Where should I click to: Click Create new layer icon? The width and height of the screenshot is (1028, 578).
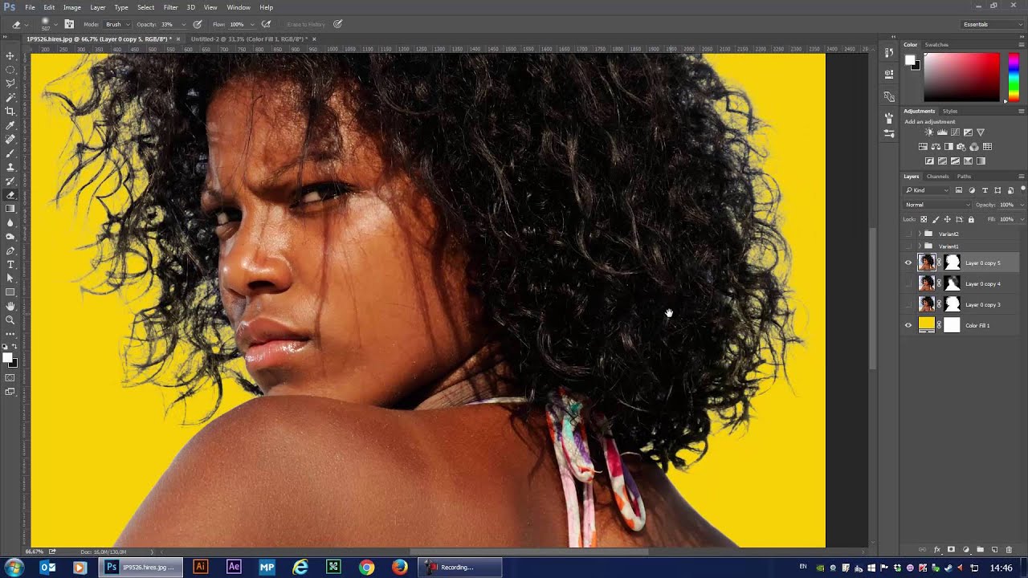(x=994, y=550)
